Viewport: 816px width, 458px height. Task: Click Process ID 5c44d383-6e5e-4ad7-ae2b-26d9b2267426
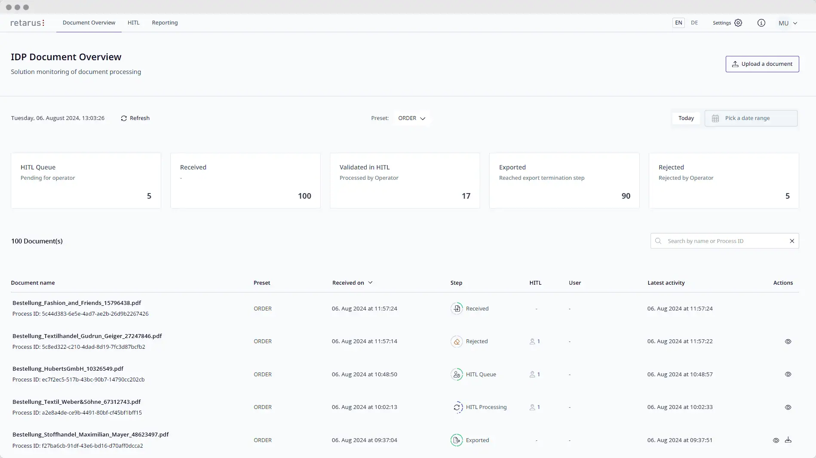80,314
